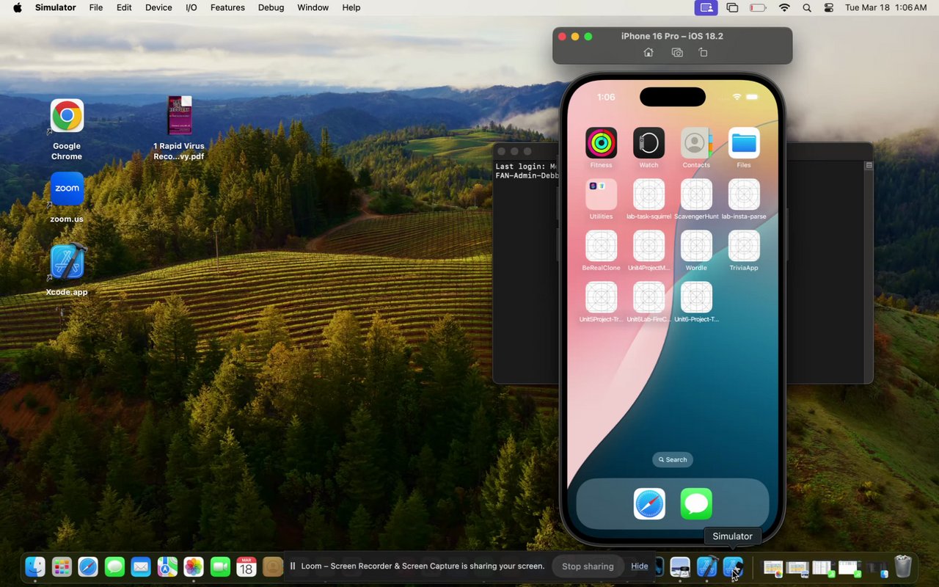Click the Stop sharing button in the Loom bar
Screen dimensions: 939x587
pyautogui.click(x=588, y=566)
